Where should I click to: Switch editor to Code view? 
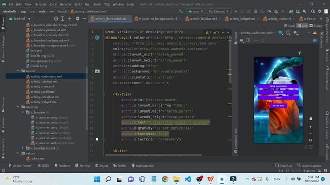tap(290, 26)
